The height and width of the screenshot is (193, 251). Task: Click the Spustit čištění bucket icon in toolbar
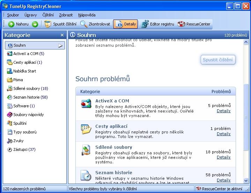pos(47,24)
